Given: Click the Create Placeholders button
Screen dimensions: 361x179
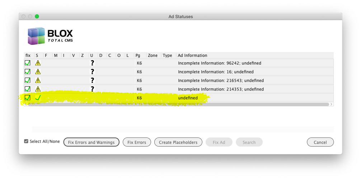Looking at the screenshot, I should 178,142.
